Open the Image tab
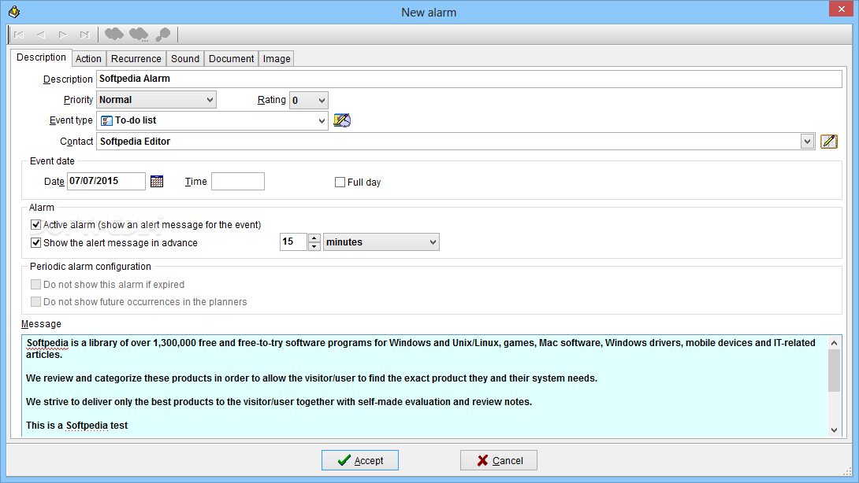This screenshot has height=483, width=859. pos(277,58)
